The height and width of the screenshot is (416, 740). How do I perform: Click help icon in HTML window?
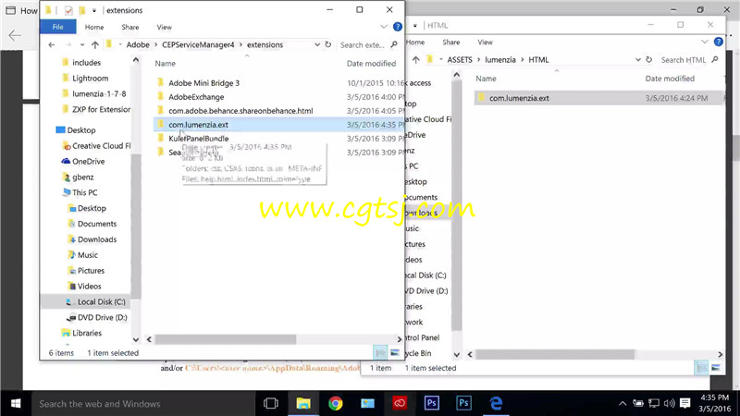pos(719,42)
